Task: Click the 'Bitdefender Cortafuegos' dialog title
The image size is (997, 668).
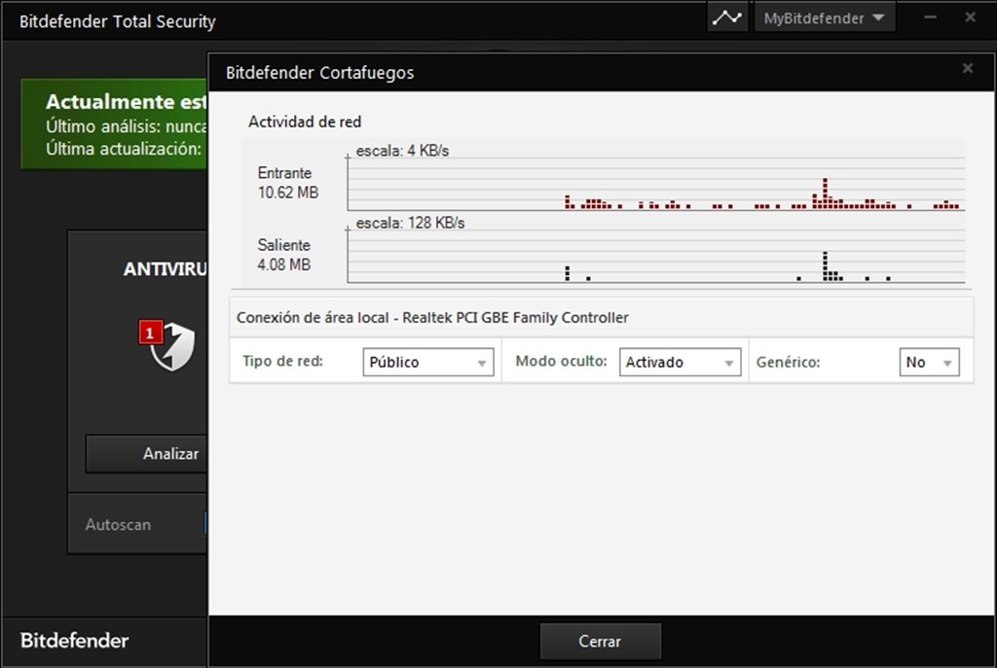Action: click(319, 73)
